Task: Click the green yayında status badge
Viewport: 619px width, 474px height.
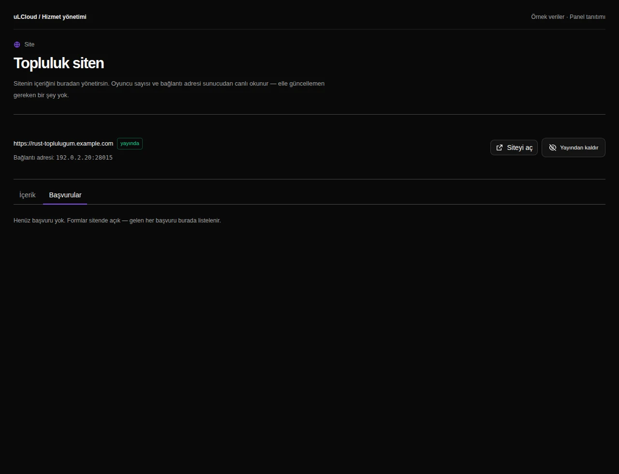Action: pos(130,144)
